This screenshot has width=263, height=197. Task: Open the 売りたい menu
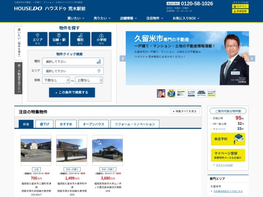(102, 18)
